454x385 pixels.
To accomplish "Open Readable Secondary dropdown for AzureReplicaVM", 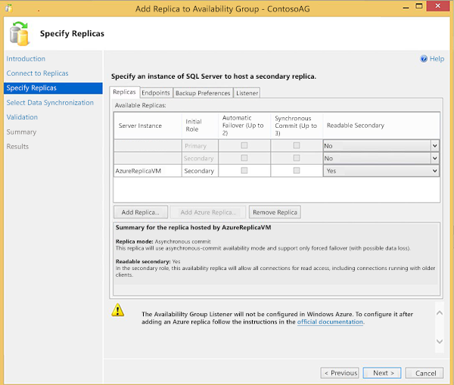I will (434, 171).
